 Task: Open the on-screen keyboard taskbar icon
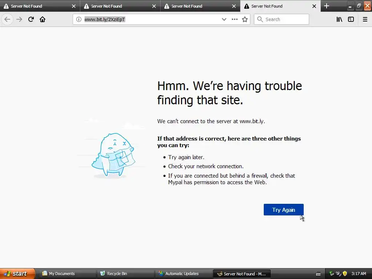click(x=318, y=274)
